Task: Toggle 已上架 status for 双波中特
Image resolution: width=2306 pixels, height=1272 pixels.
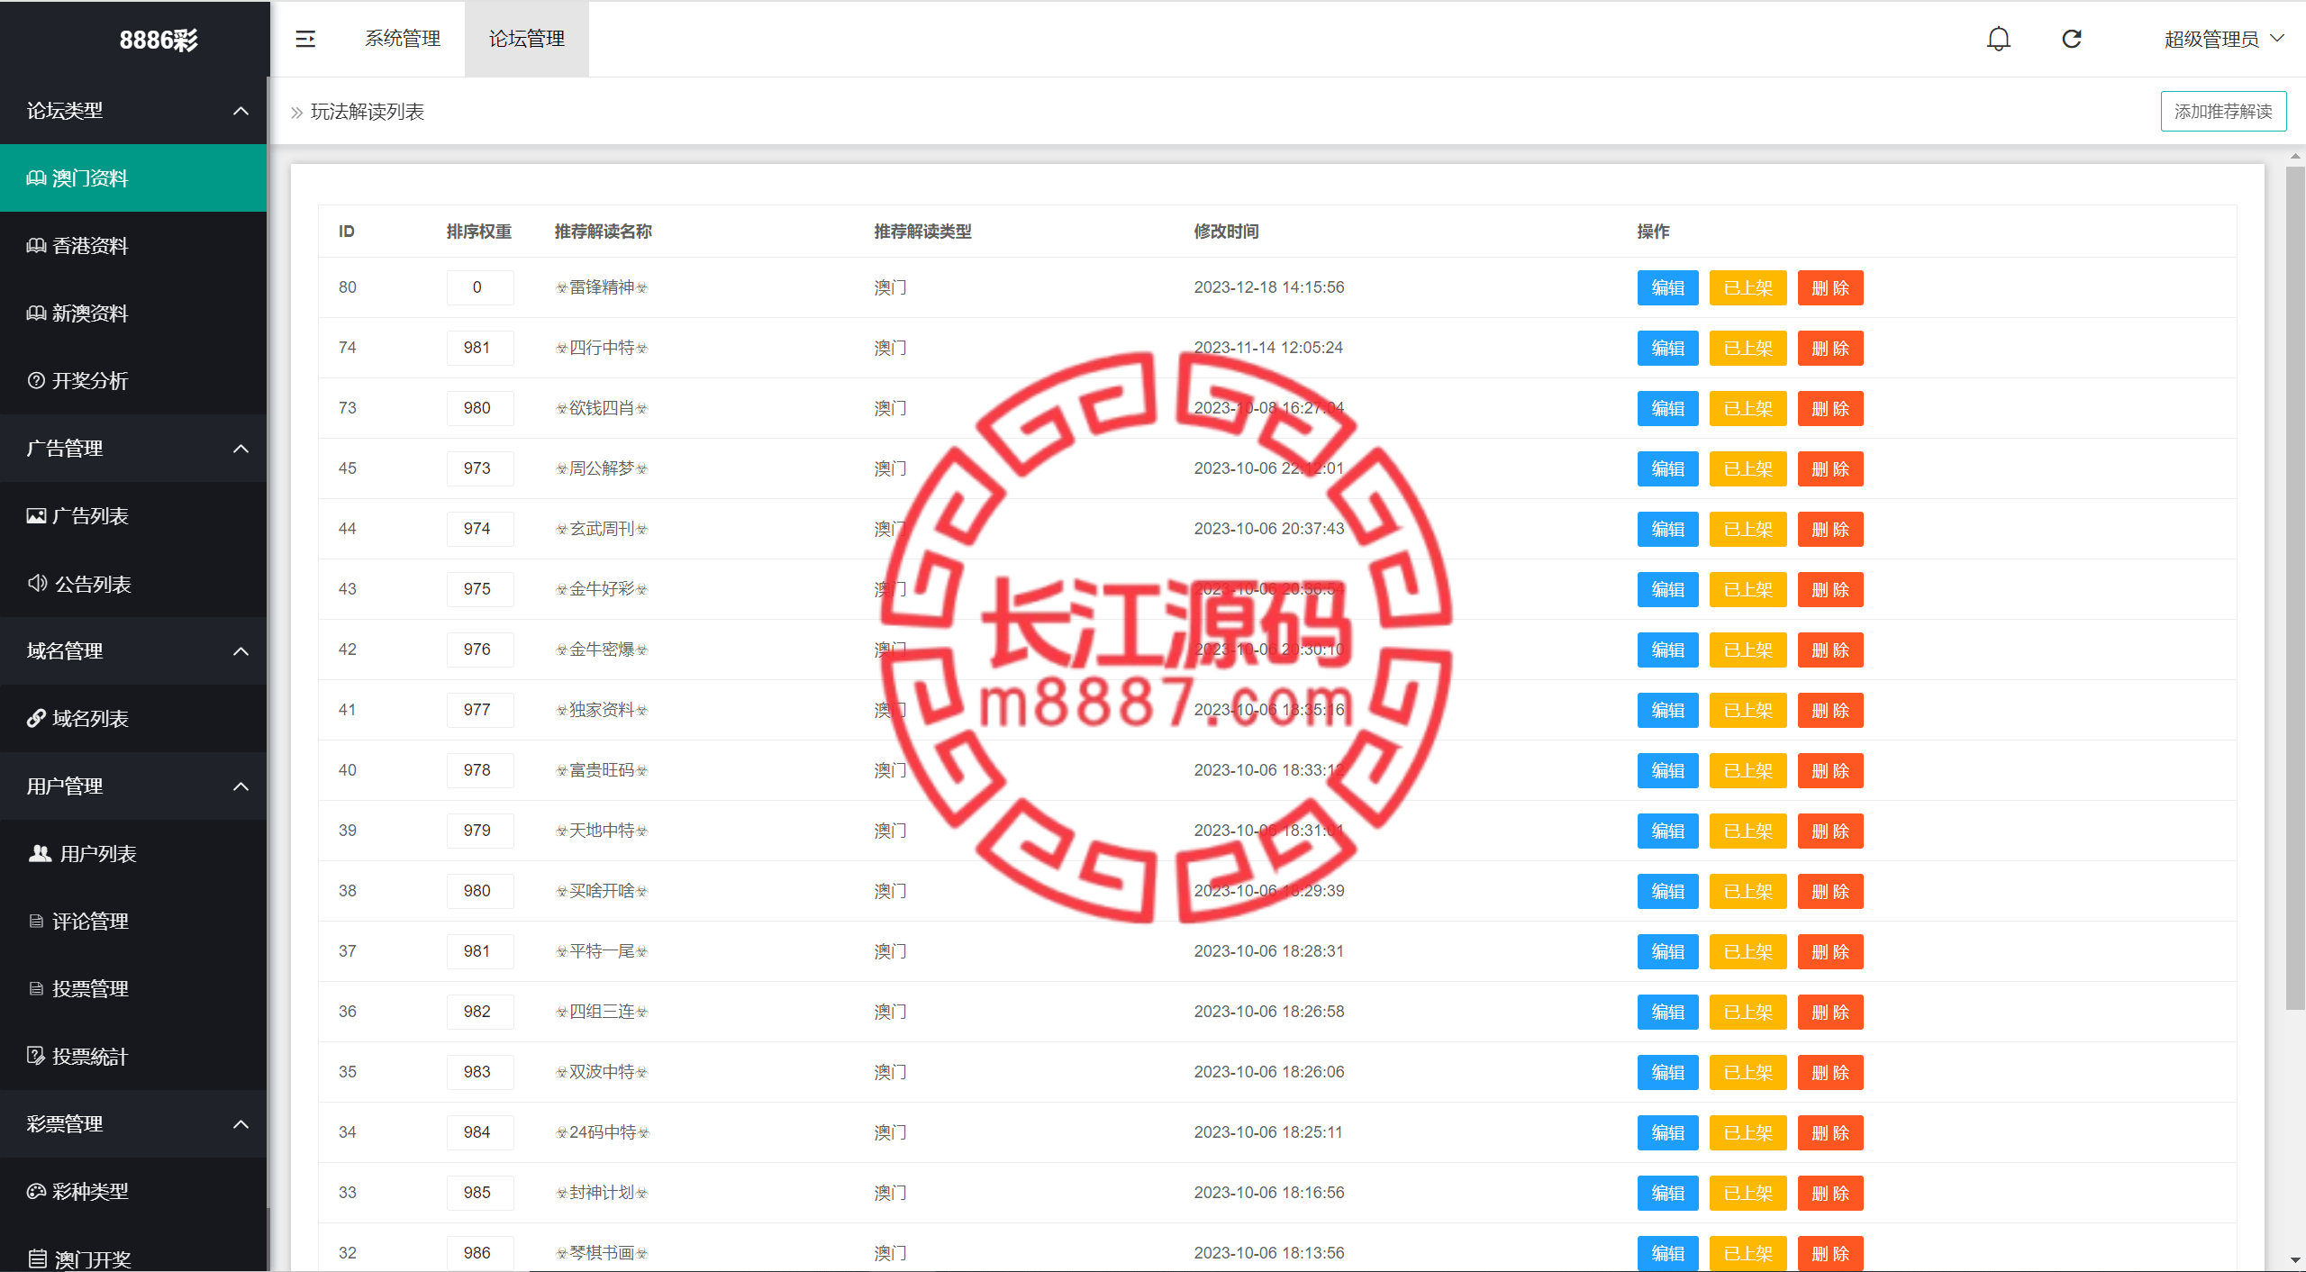Action: 1748,1072
